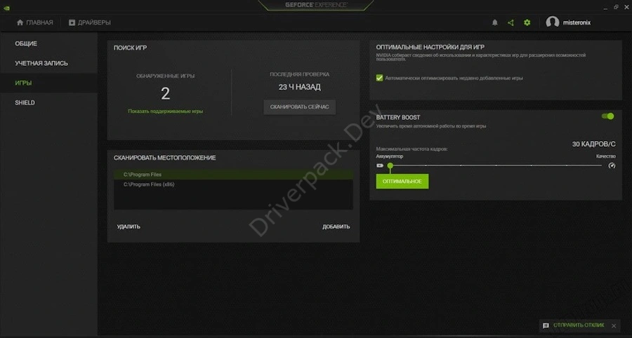Click the green ОПТИМАЛЬНОЕ button

click(402, 182)
